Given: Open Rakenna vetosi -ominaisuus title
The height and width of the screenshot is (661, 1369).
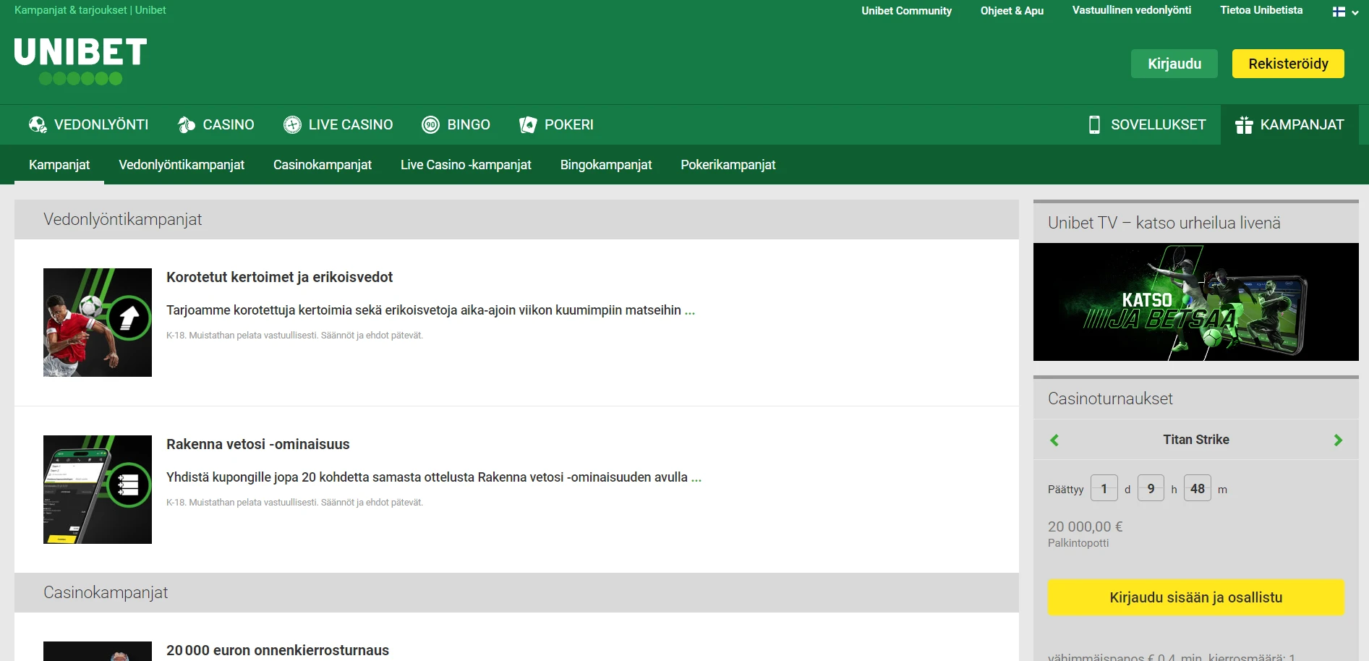Looking at the screenshot, I should click(258, 444).
